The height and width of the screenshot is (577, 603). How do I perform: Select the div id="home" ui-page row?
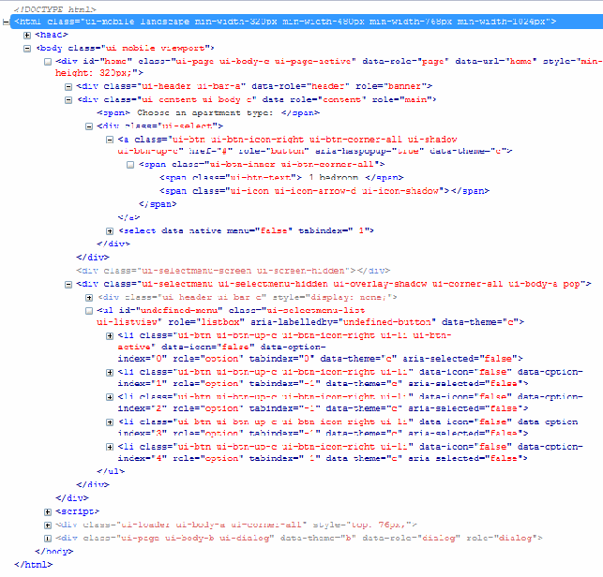point(329,67)
